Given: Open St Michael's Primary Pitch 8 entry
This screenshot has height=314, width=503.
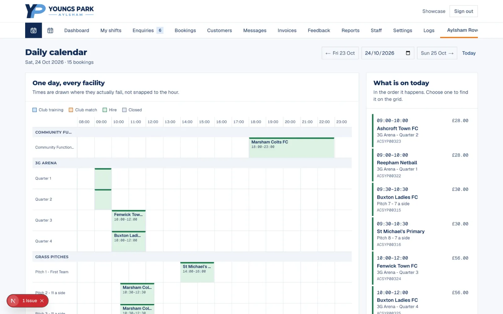Looking at the screenshot, I should click(x=422, y=234).
